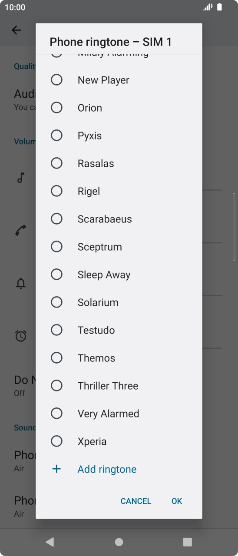The width and height of the screenshot is (238, 556).
Task: Tap the Android back triangle button
Action: coord(50,542)
